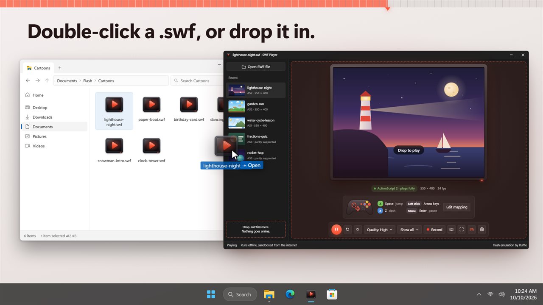Click the game controller image in the mapping panel
This screenshot has width=543, height=305.
pyautogui.click(x=360, y=207)
